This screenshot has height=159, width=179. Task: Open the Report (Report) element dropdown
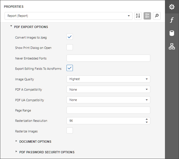pyautogui.click(x=69, y=16)
